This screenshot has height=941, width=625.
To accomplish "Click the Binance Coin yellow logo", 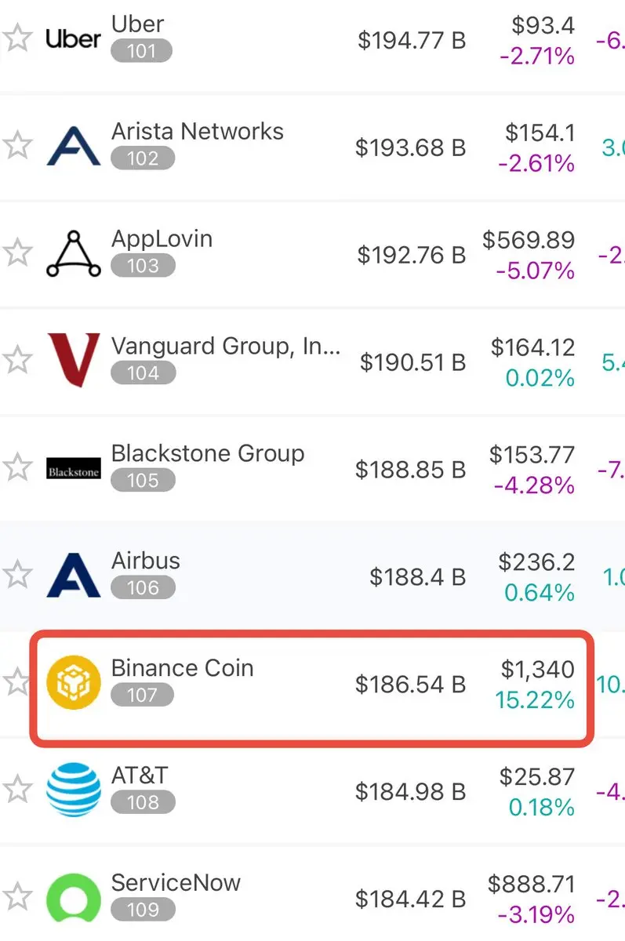I will (x=74, y=683).
